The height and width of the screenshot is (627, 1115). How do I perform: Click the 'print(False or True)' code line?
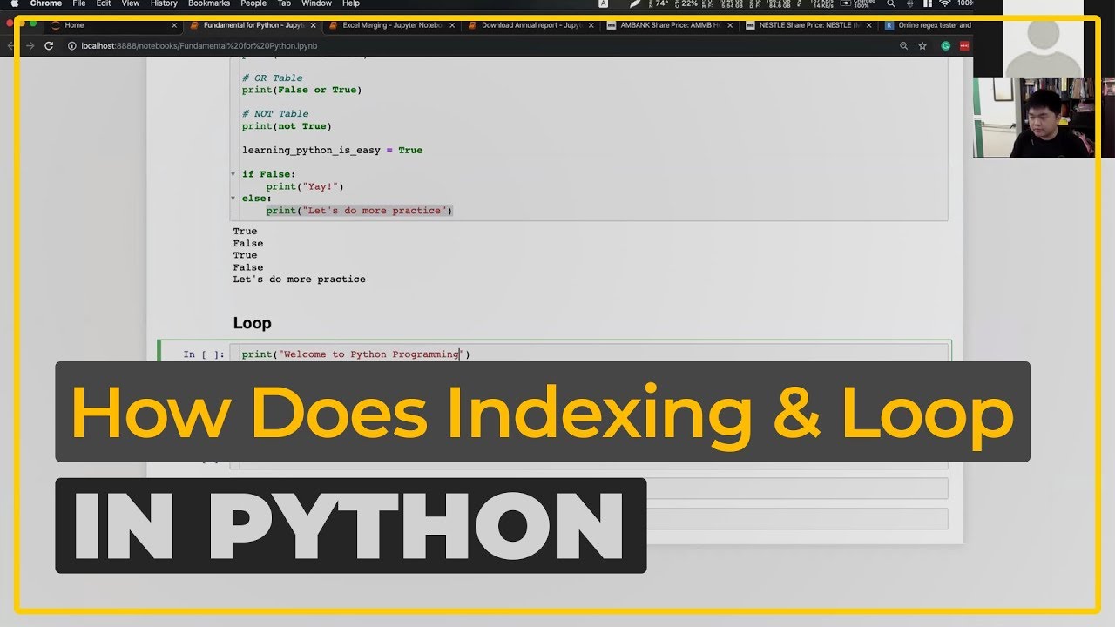(301, 90)
